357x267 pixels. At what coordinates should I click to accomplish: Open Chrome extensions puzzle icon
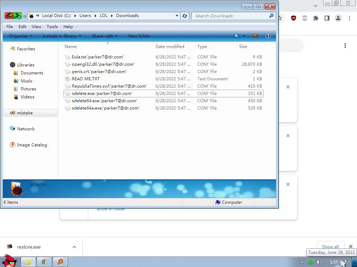point(316,18)
